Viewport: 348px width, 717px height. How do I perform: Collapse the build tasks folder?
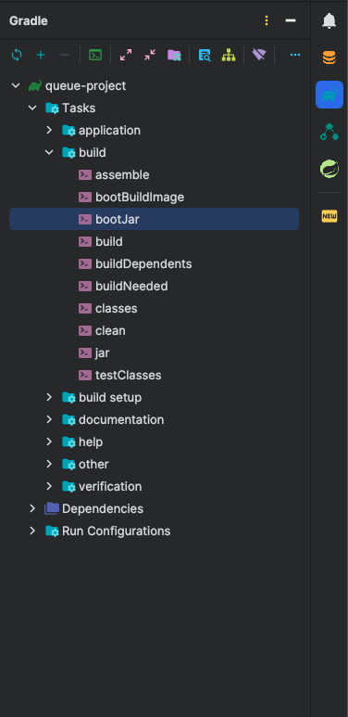coord(49,153)
